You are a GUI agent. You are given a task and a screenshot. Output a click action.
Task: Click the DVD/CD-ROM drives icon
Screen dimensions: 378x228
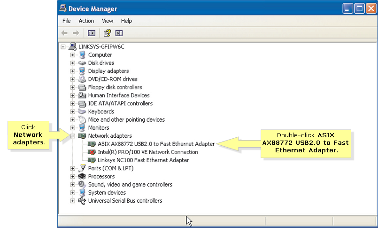(82, 79)
